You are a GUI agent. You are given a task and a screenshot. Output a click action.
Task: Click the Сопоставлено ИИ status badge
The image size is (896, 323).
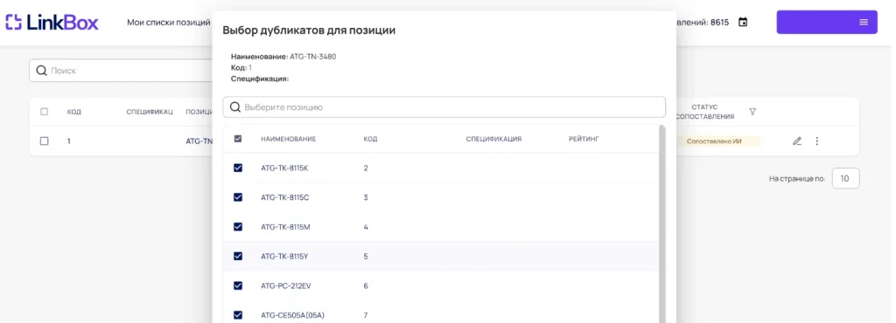[714, 141]
